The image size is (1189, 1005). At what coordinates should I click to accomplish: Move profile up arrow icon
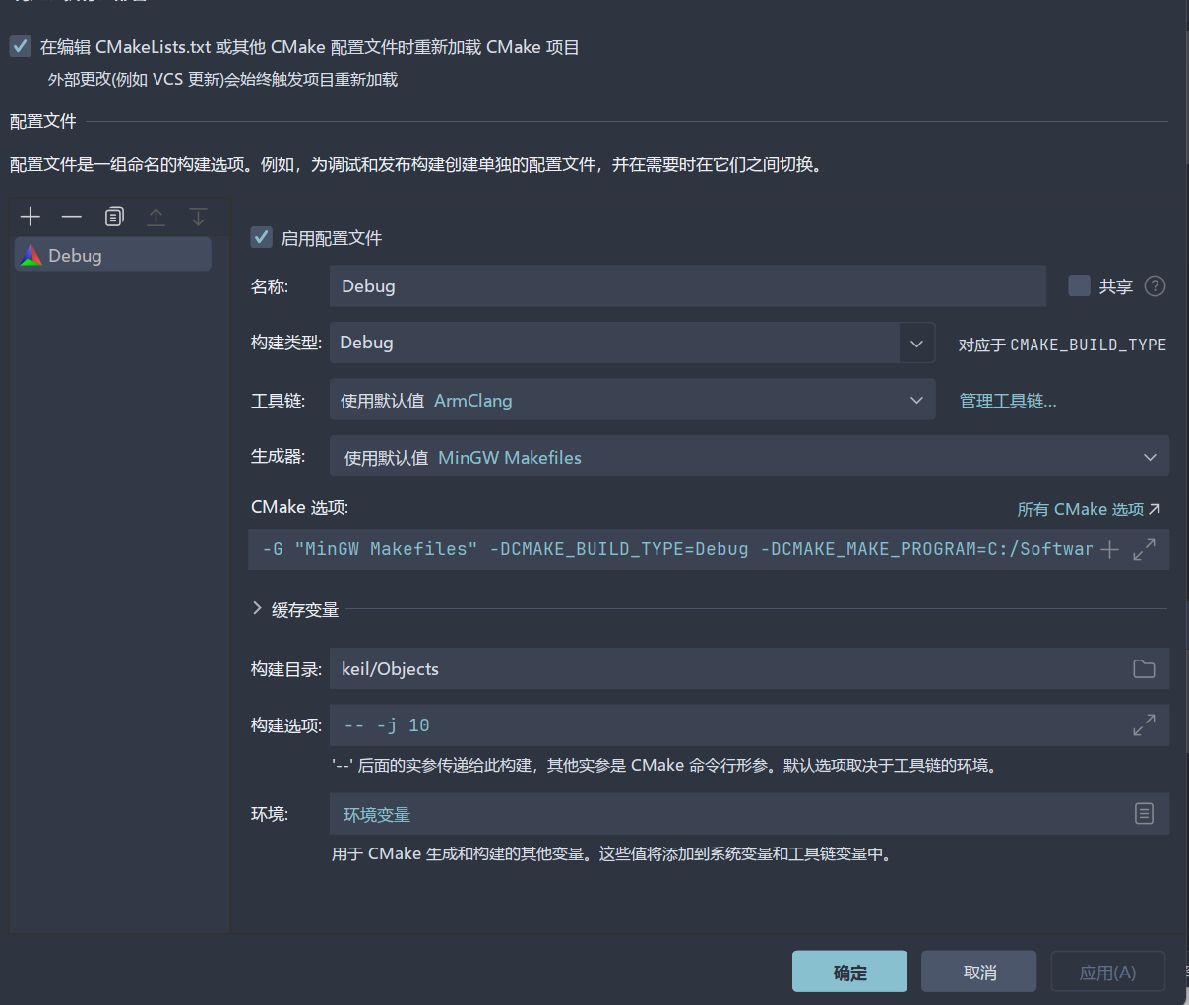(156, 217)
